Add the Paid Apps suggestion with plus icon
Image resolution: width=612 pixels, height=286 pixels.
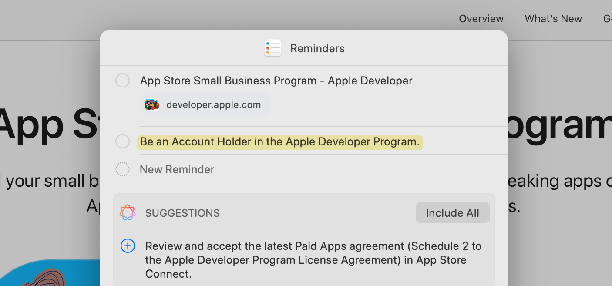[x=128, y=246]
